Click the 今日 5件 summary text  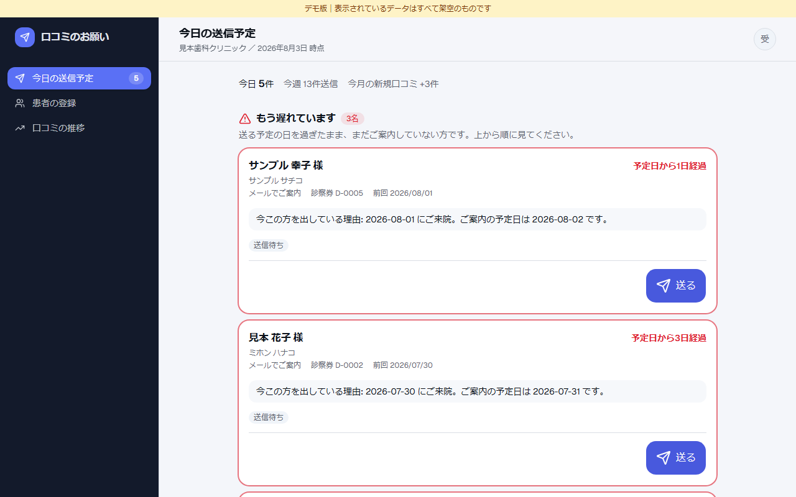pyautogui.click(x=256, y=84)
